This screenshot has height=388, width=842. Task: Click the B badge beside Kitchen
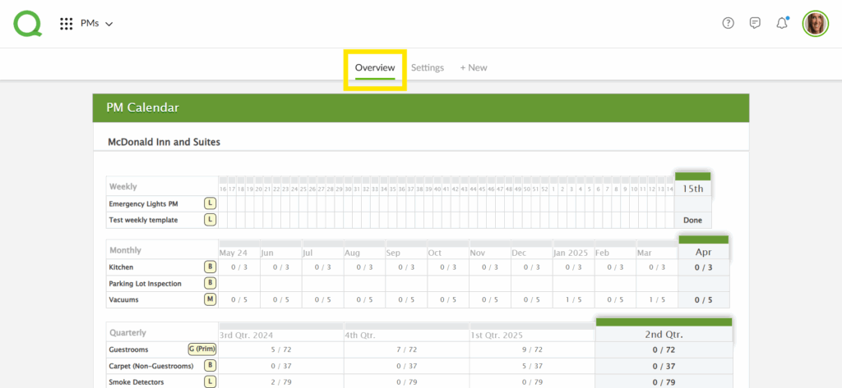click(x=210, y=267)
